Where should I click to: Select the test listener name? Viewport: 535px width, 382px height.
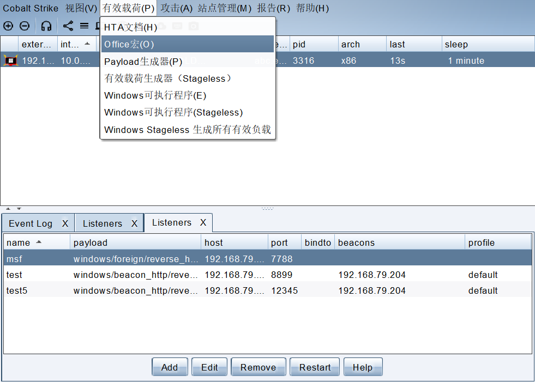[x=14, y=275]
